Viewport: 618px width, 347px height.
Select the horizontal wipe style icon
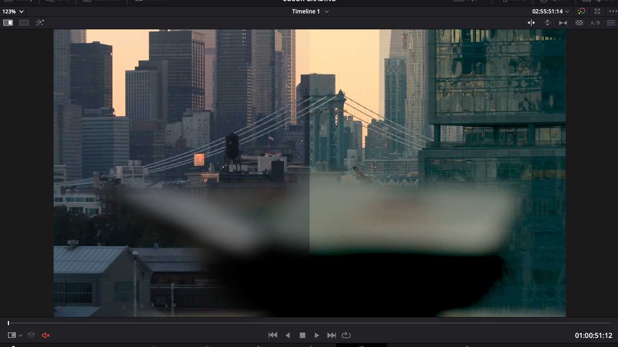pyautogui.click(x=531, y=23)
